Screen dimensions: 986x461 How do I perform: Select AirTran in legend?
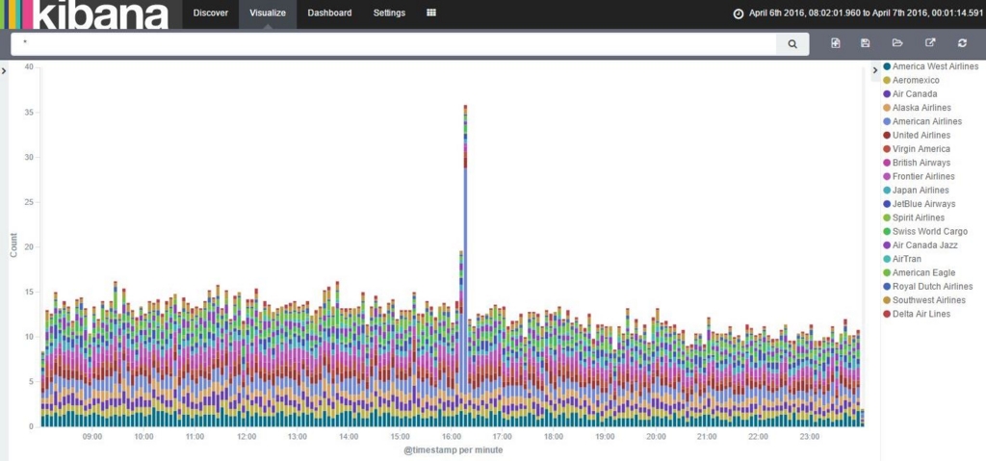coord(906,259)
